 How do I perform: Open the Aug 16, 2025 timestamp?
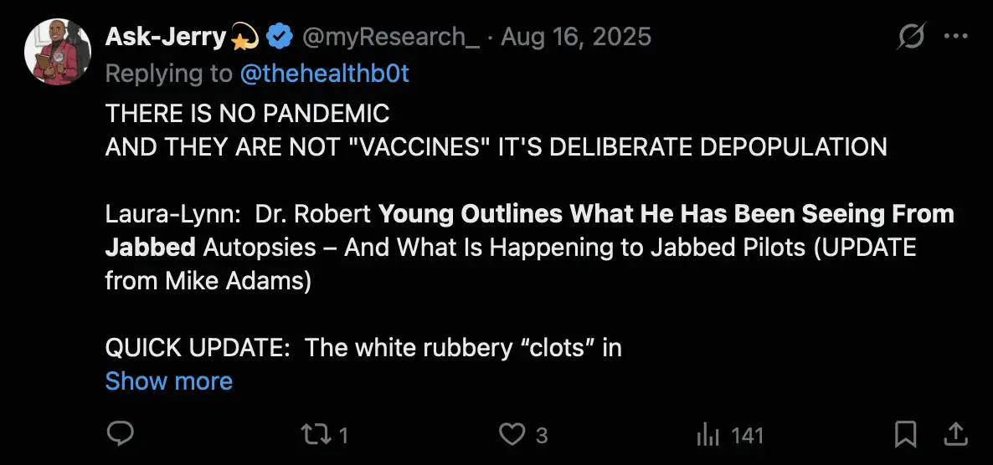(578, 37)
